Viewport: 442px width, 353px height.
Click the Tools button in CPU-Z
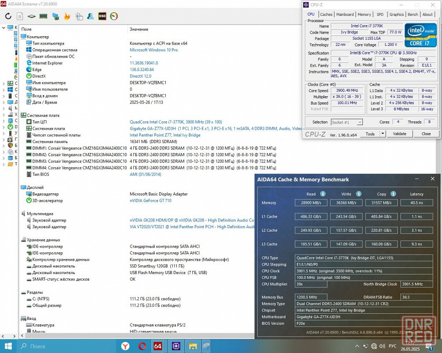370,134
